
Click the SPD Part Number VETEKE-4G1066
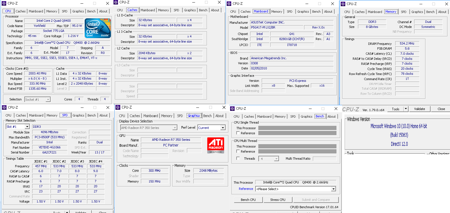click(x=50, y=147)
